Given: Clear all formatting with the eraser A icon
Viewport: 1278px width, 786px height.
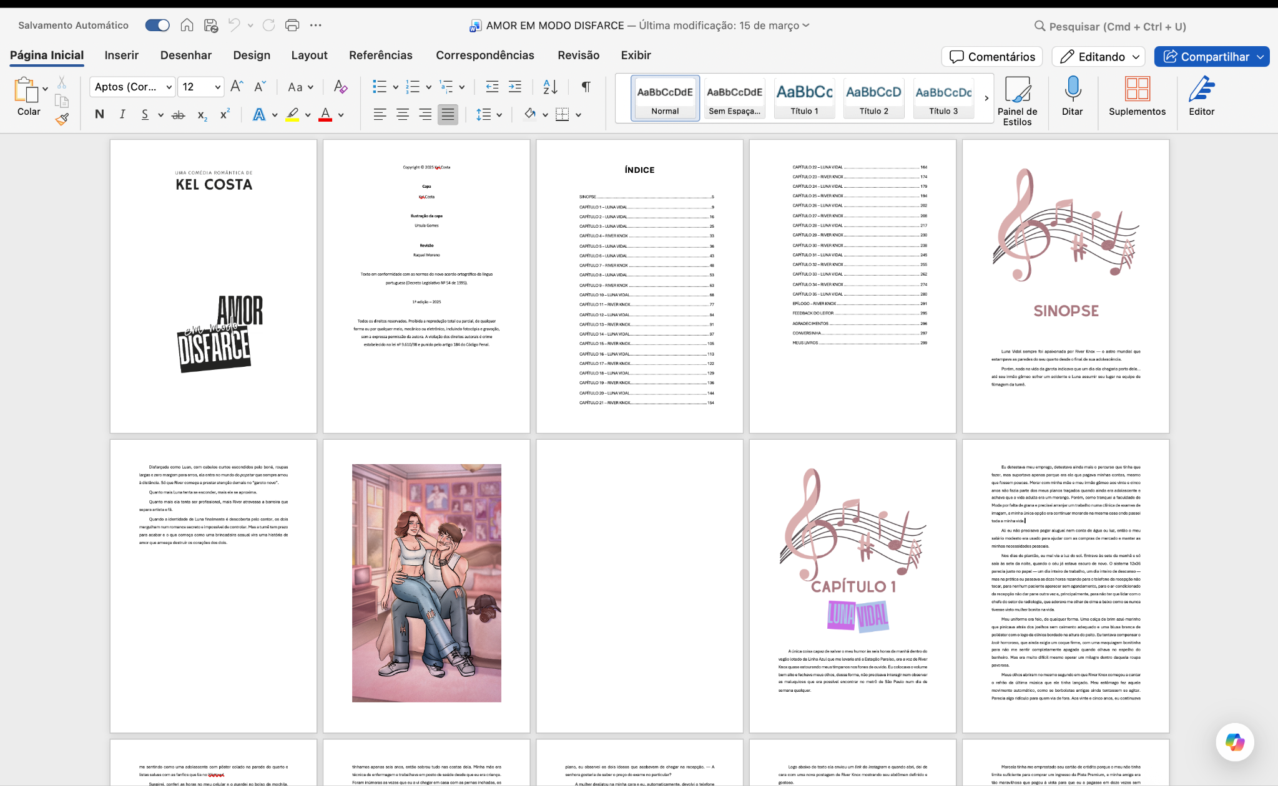Looking at the screenshot, I should [x=340, y=87].
